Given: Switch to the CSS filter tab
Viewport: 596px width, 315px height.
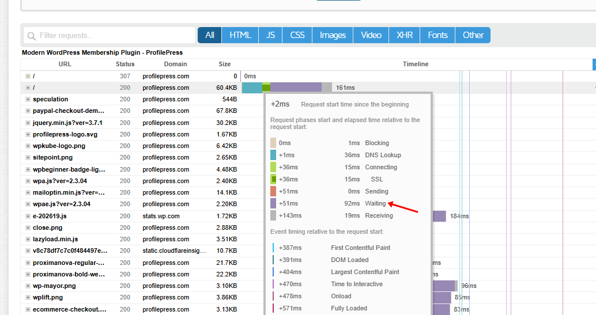Looking at the screenshot, I should click(x=297, y=35).
